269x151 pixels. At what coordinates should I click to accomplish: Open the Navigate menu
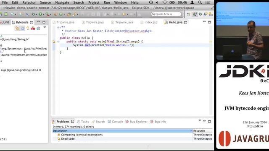(x=62, y=3)
